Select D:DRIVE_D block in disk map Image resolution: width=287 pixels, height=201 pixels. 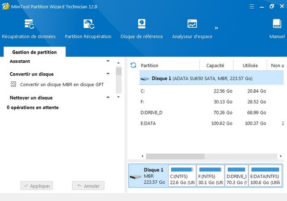pyautogui.click(x=236, y=176)
